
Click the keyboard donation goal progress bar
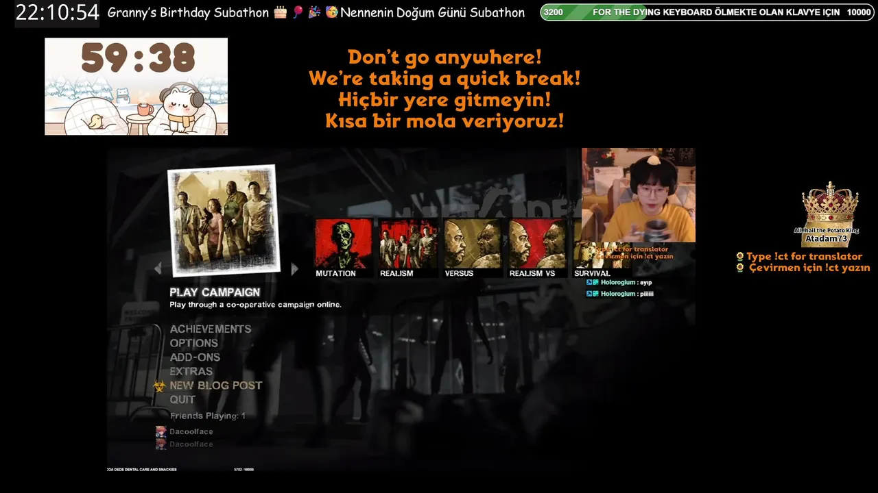click(x=708, y=12)
